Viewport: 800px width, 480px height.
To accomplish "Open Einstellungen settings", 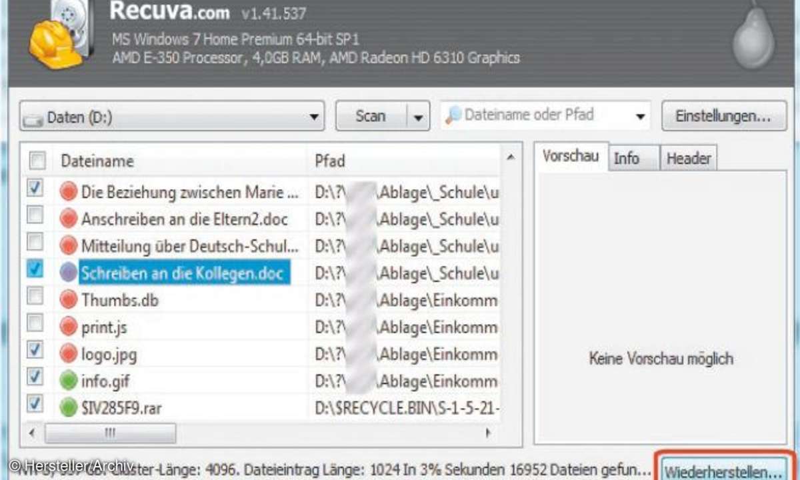I will coord(723,116).
